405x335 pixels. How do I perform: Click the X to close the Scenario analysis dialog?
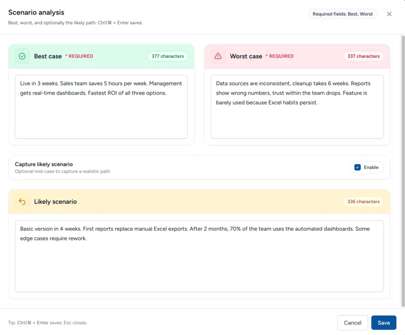(x=389, y=14)
